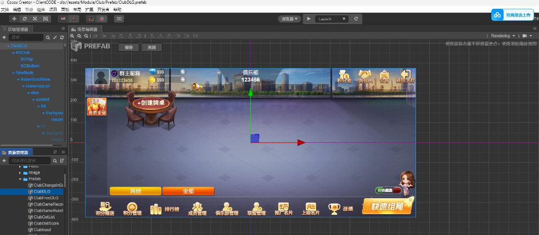539x235 pixels.
Task: Select the Scale transform tool
Action: pos(35,19)
